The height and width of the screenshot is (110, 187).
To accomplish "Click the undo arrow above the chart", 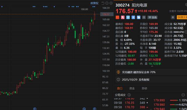I will tap(103, 3).
